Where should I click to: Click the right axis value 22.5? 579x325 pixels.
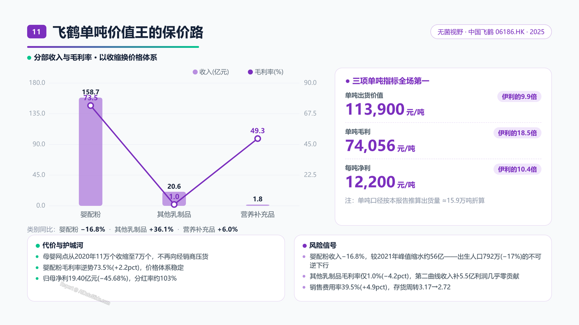[310, 175]
